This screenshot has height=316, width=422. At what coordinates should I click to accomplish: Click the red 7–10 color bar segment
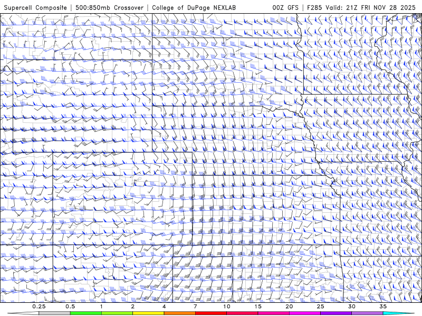(x=210, y=313)
